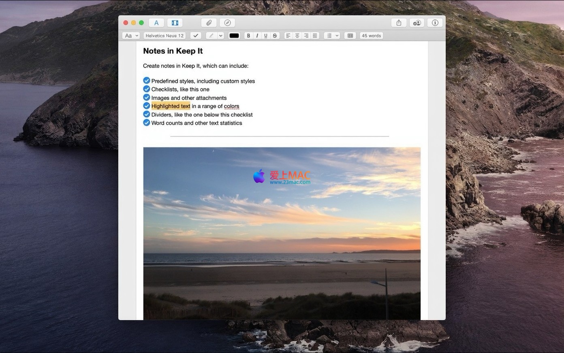Image resolution: width=564 pixels, height=353 pixels.
Task: Click the compass link icon
Action: point(227,23)
